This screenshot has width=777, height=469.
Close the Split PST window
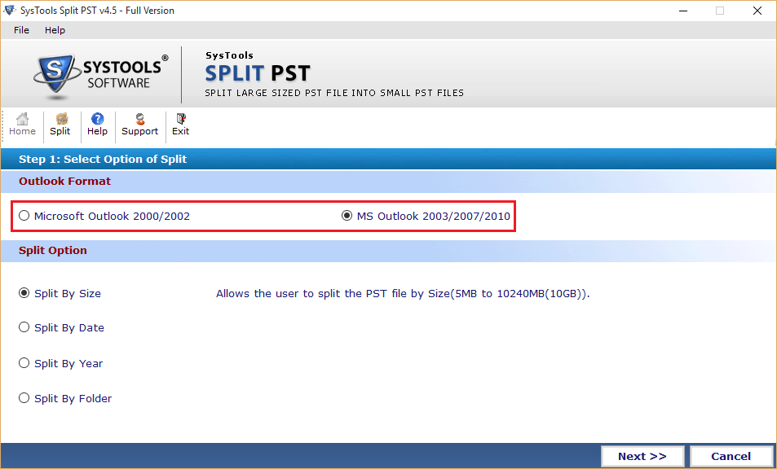757,11
